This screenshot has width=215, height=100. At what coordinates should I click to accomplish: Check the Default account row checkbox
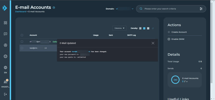[22, 42]
